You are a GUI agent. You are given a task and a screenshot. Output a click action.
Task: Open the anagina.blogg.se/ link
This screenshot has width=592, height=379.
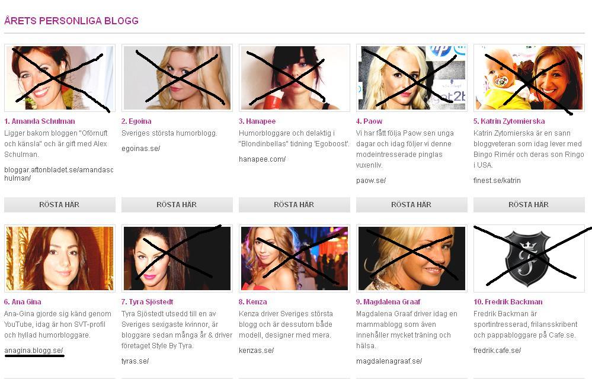pos(34,351)
